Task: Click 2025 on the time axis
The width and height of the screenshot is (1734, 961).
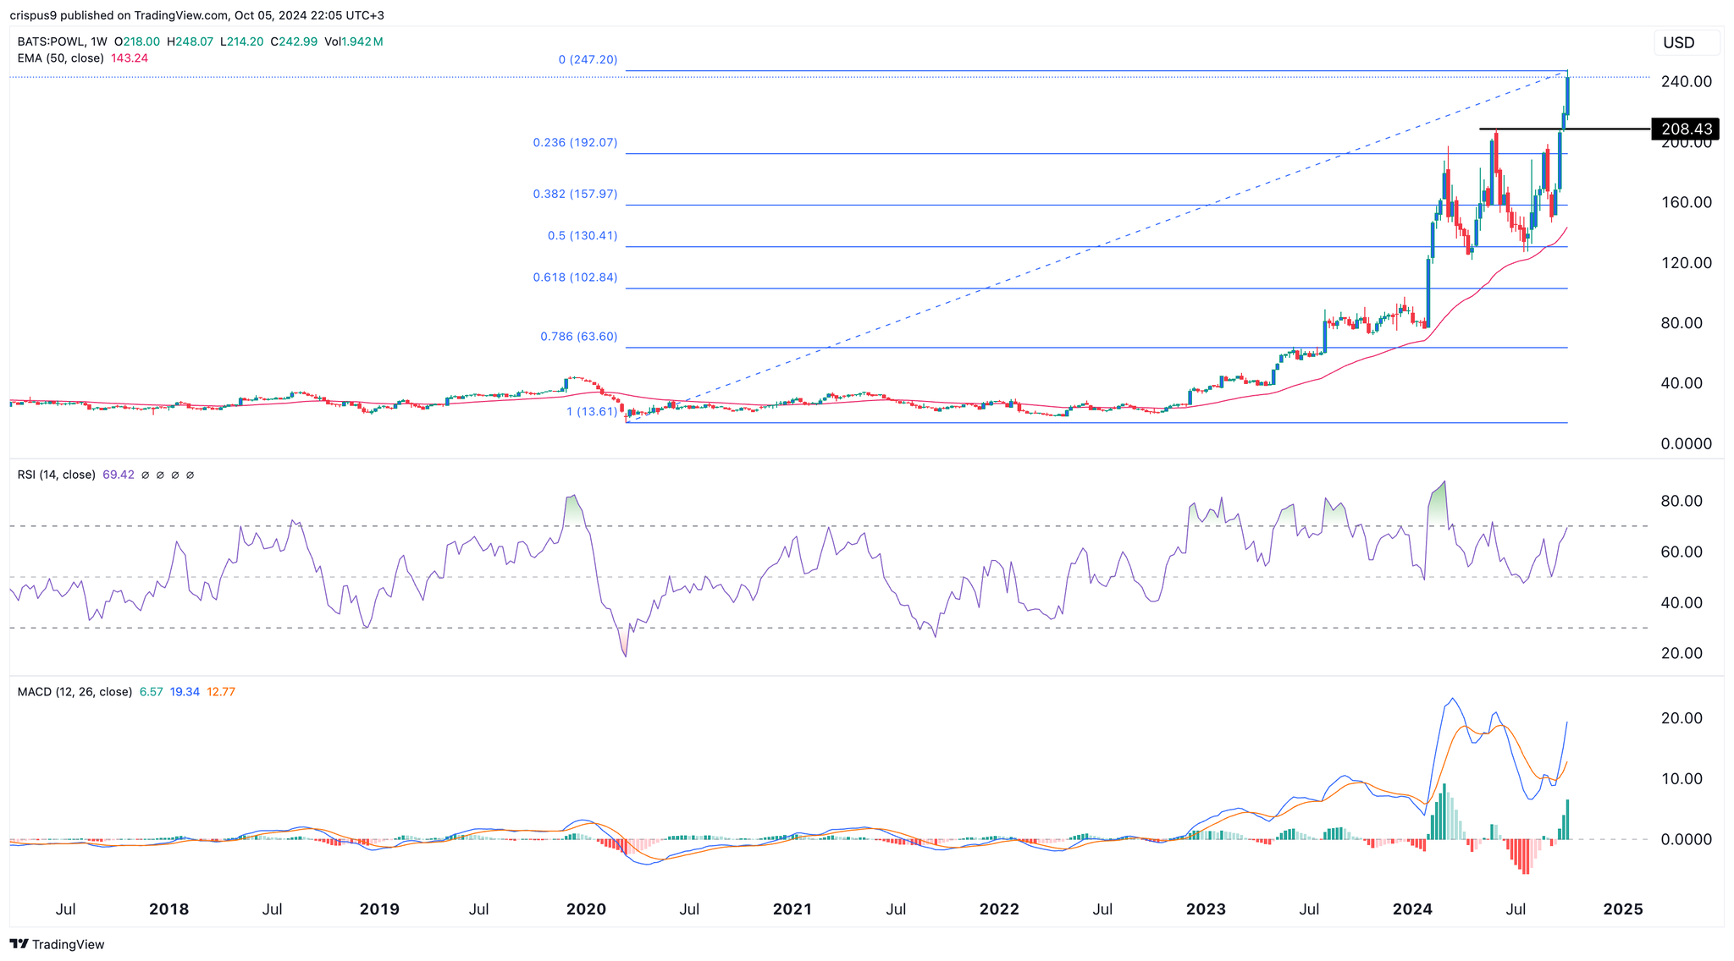Action: [1623, 909]
